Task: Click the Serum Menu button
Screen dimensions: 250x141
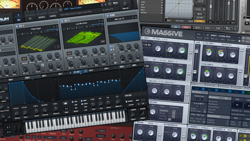Action: 115,3
